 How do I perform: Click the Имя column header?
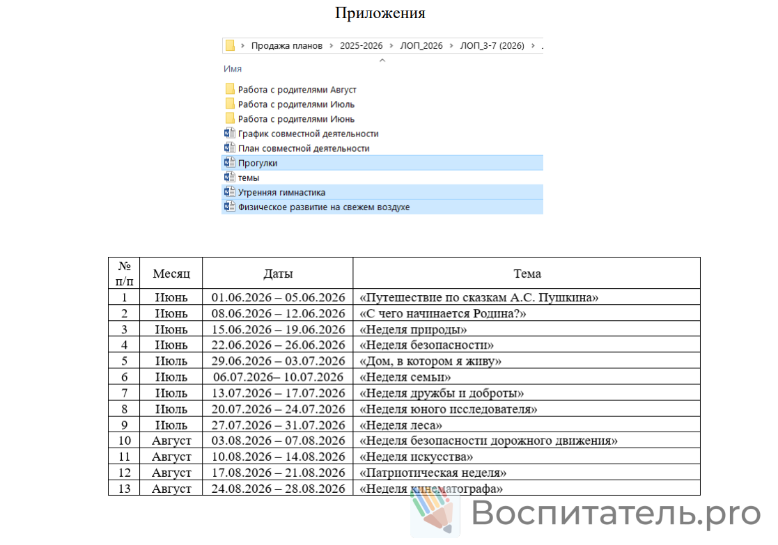pyautogui.click(x=233, y=69)
